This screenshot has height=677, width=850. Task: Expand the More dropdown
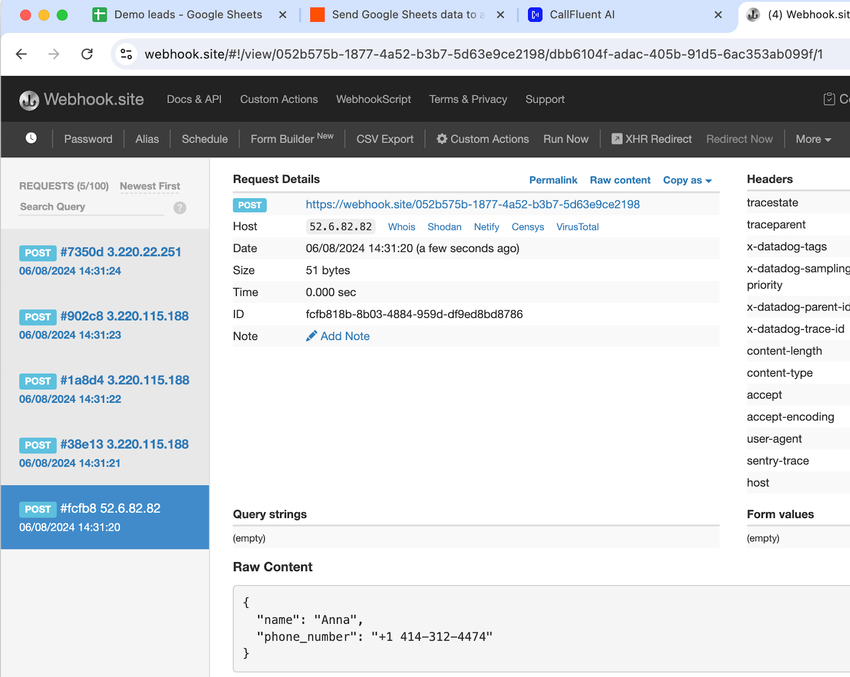813,139
